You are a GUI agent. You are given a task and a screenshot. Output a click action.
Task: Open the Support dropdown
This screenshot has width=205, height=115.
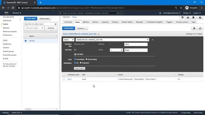197,13
